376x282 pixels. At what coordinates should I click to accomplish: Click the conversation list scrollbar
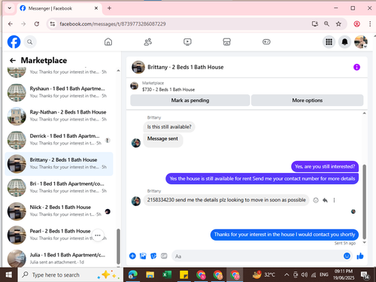click(118, 247)
